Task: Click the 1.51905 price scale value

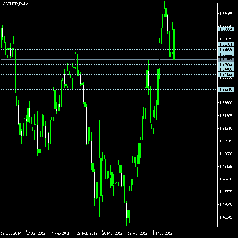Action: pos(226,116)
